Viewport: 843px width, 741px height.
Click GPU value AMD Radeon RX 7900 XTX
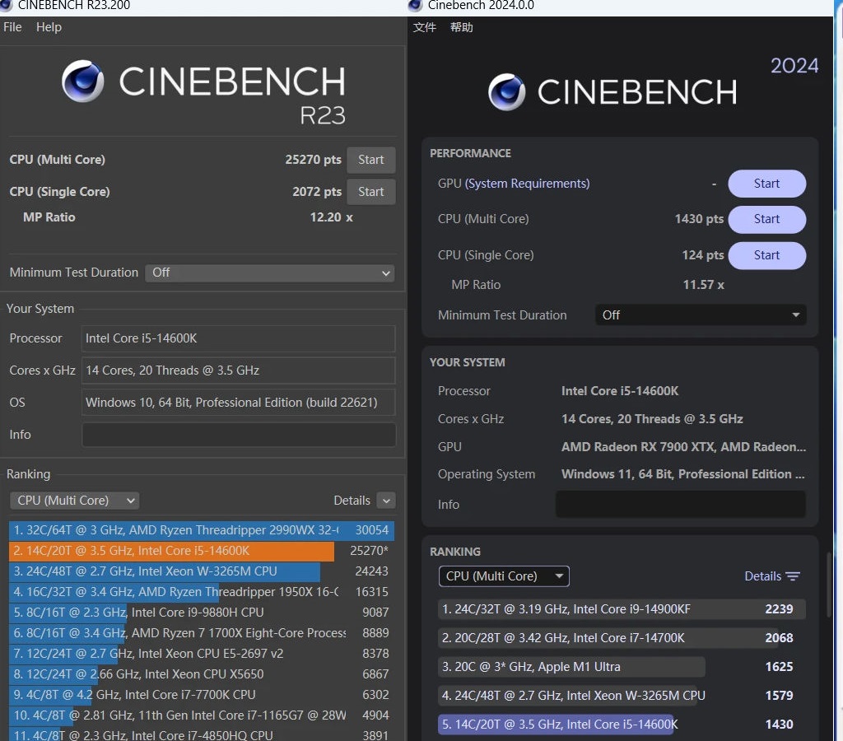(683, 447)
